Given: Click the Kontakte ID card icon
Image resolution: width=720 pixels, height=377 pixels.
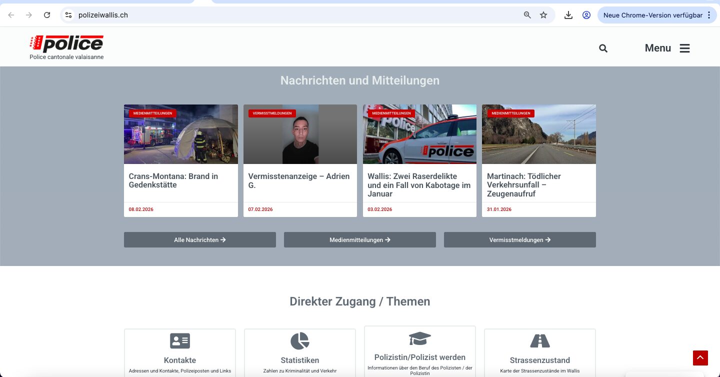Looking at the screenshot, I should 180,341.
